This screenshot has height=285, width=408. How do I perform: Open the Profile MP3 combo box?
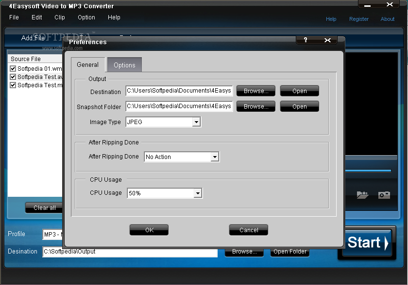[x=53, y=235]
